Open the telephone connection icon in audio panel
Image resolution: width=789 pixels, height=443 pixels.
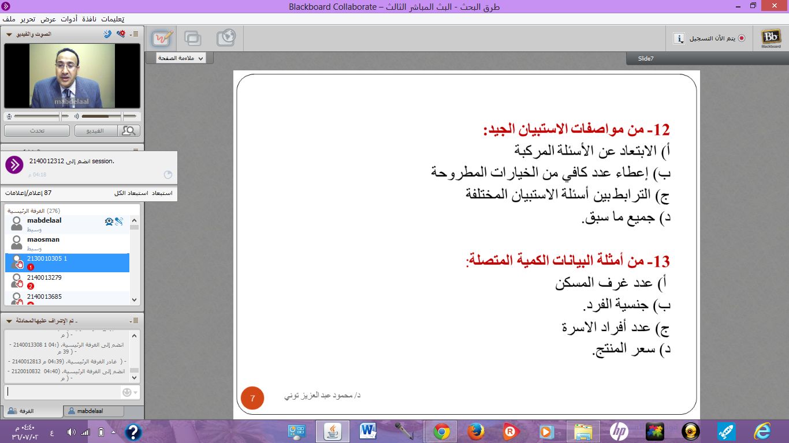coord(107,33)
